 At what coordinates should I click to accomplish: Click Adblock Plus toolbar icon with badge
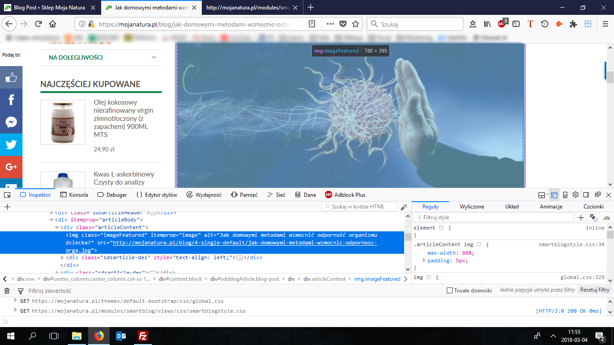pos(502,23)
